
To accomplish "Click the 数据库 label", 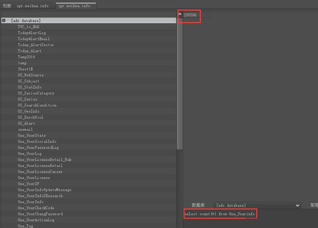I will (x=198, y=205).
